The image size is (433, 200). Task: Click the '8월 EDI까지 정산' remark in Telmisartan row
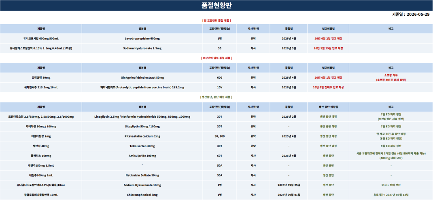point(391,146)
